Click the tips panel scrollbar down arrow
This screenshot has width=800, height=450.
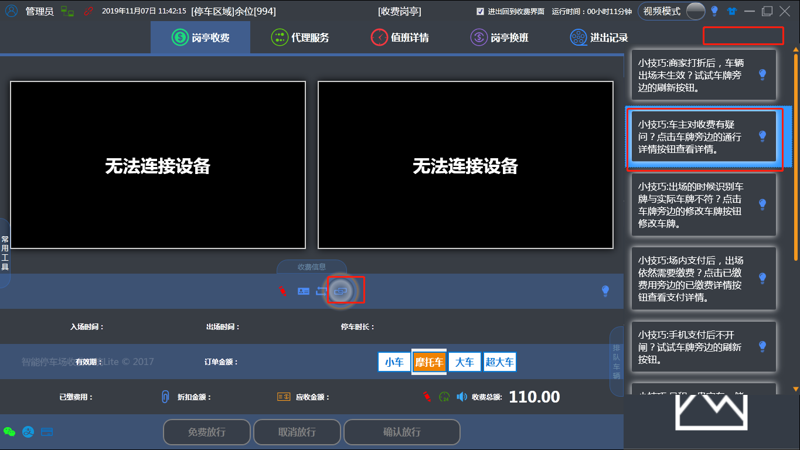click(795, 389)
